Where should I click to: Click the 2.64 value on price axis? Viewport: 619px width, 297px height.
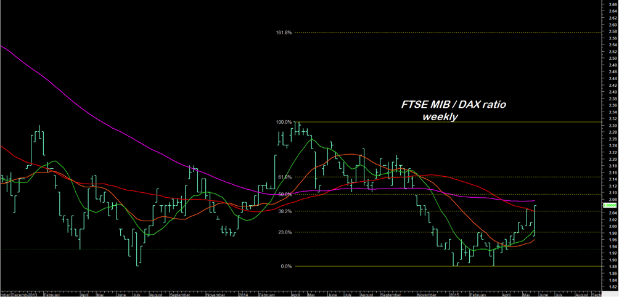tap(613, 11)
